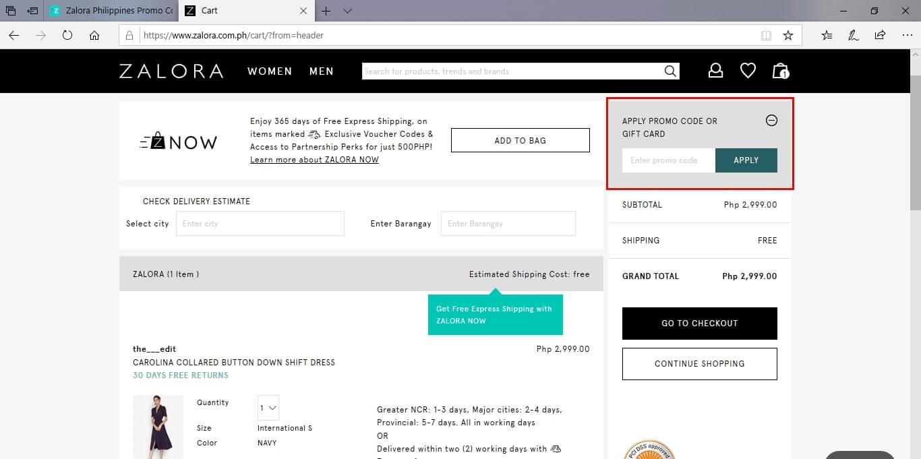Viewport: 921px width, 459px height.
Task: Click GO TO CHECKOUT button
Action: [x=700, y=324]
